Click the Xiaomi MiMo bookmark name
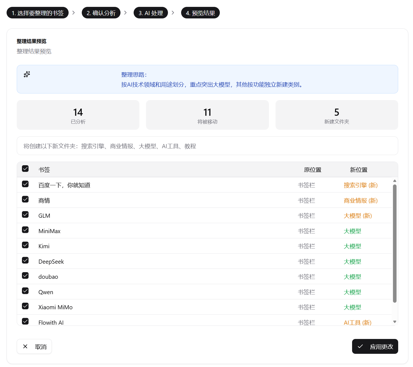413x367 pixels. (55, 307)
